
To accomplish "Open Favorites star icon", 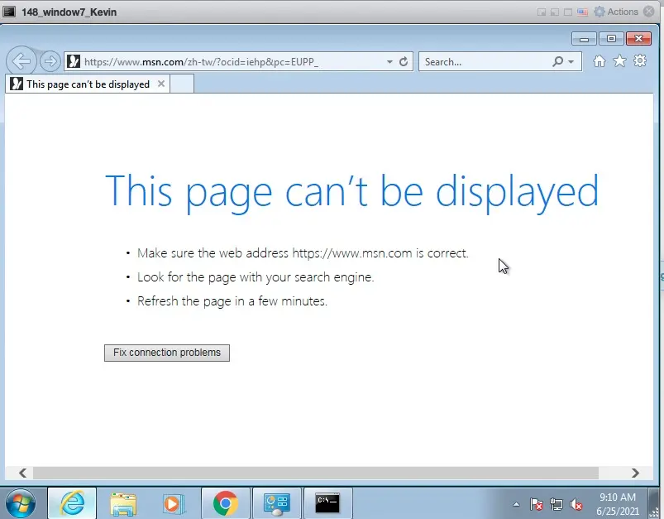I will point(619,61).
